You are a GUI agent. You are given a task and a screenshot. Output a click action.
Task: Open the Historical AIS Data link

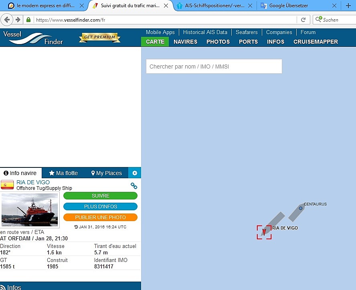coord(205,32)
